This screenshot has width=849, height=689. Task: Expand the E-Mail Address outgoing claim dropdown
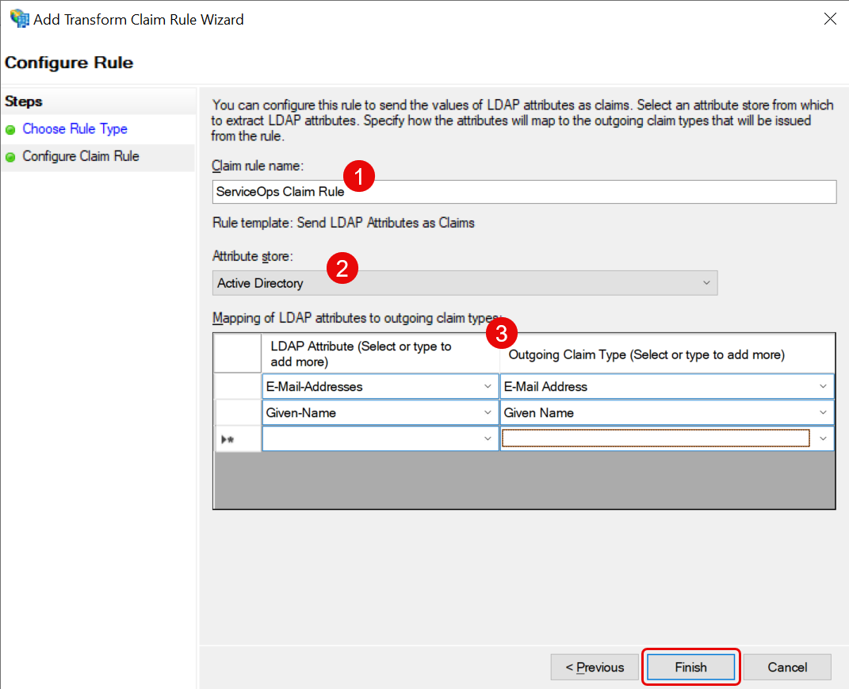point(824,387)
